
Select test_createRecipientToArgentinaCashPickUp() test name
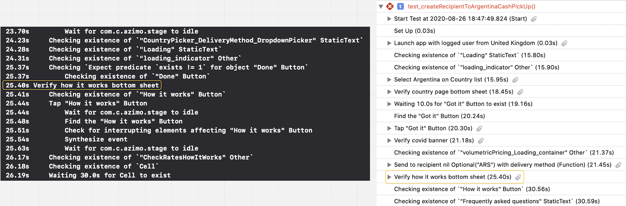[x=471, y=6]
